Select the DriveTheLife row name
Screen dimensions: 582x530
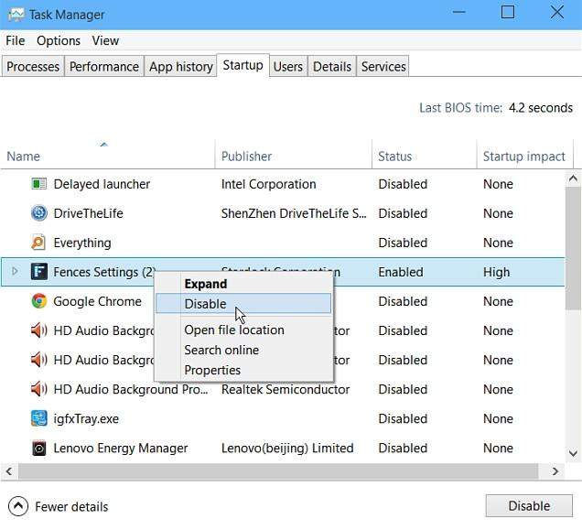[x=89, y=213]
